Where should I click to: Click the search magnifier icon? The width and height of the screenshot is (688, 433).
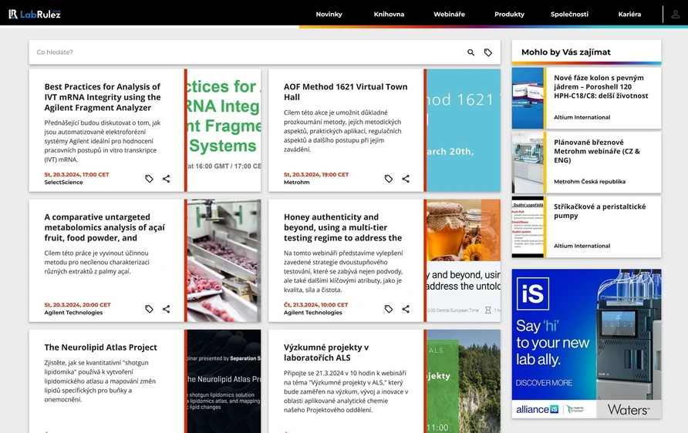(470, 52)
